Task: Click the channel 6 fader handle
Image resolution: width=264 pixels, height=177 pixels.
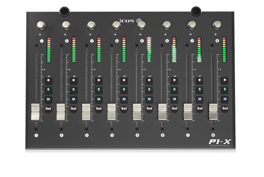Action: [162, 112]
